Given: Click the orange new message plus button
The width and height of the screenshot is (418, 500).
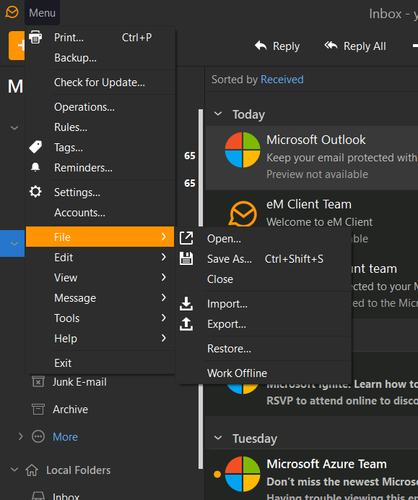Looking at the screenshot, I should click(17, 46).
